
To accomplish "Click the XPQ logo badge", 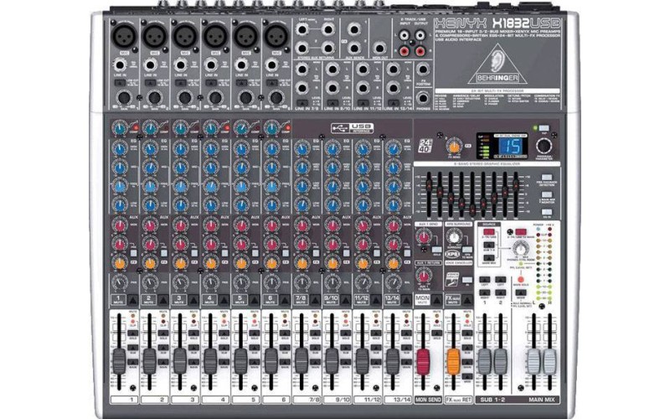I will click(x=452, y=254).
